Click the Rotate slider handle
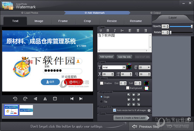This screenshot has height=131, width=194. (x=170, y=32)
